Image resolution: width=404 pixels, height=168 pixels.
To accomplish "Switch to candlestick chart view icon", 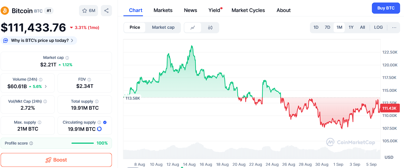I will pos(210,28).
